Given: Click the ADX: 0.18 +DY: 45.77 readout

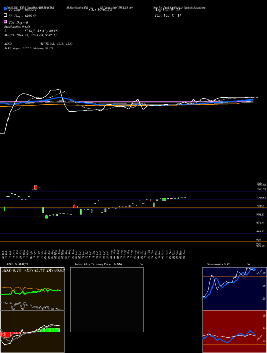Looking at the screenshot, I should tap(32, 270).
